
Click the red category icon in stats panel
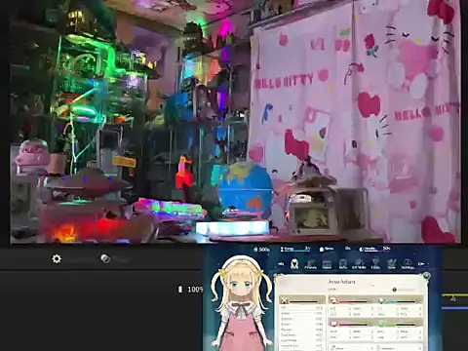[333, 300]
